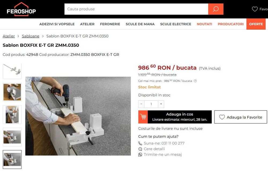This screenshot has height=177, width=268.
Task: Select the first product thumbnail of the jig
Action: [12, 71]
